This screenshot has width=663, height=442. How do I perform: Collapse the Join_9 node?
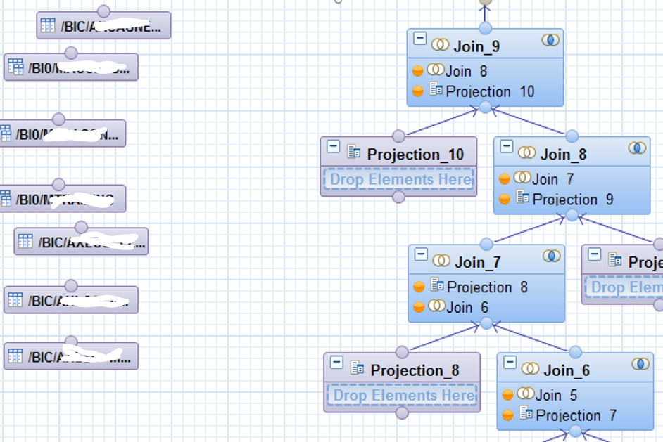419,39
